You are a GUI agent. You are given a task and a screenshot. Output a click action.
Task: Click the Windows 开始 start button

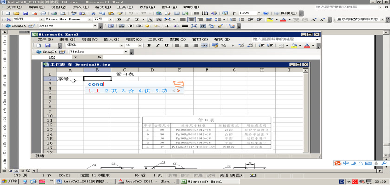[x=9, y=181]
